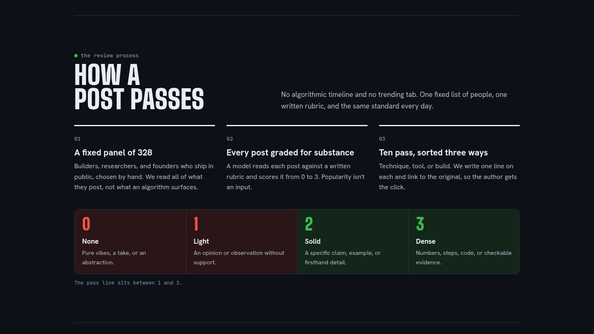Click the pass line note below rubric
Image resolution: width=594 pixels, height=334 pixels.
[x=128, y=283]
